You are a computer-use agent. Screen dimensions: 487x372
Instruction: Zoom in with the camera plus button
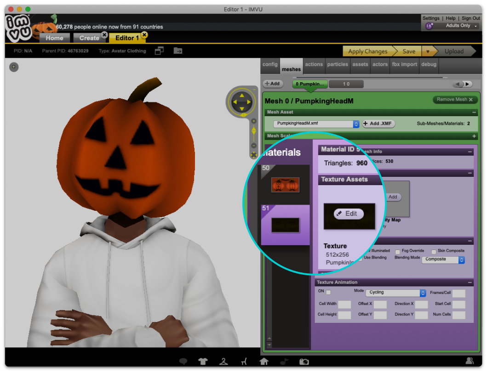click(254, 121)
